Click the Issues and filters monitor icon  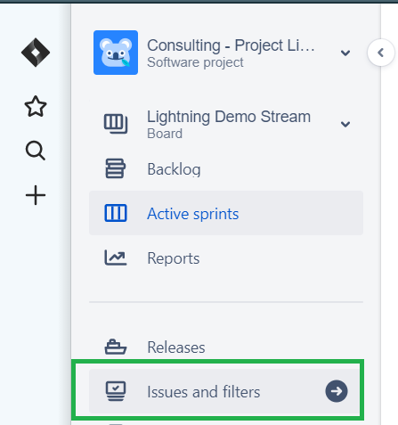[x=116, y=391]
